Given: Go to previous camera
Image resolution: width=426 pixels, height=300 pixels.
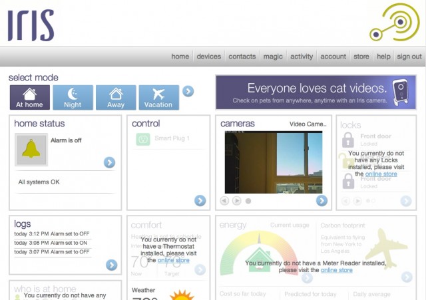Looking at the screenshot, I should 224,201.
